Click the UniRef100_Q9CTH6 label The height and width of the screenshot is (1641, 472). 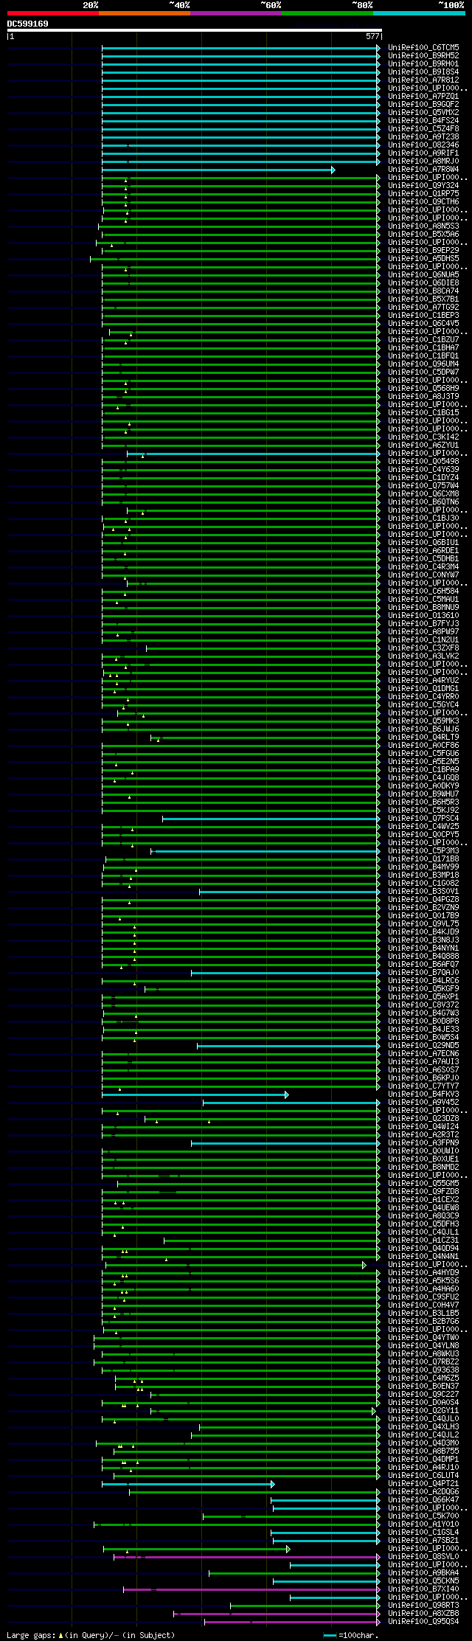(x=423, y=202)
